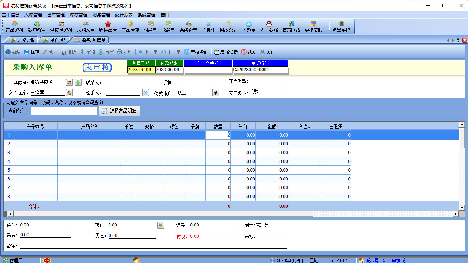Open 产品库存 from the toolbar
The width and height of the screenshot is (468, 263).
[x=130, y=27]
